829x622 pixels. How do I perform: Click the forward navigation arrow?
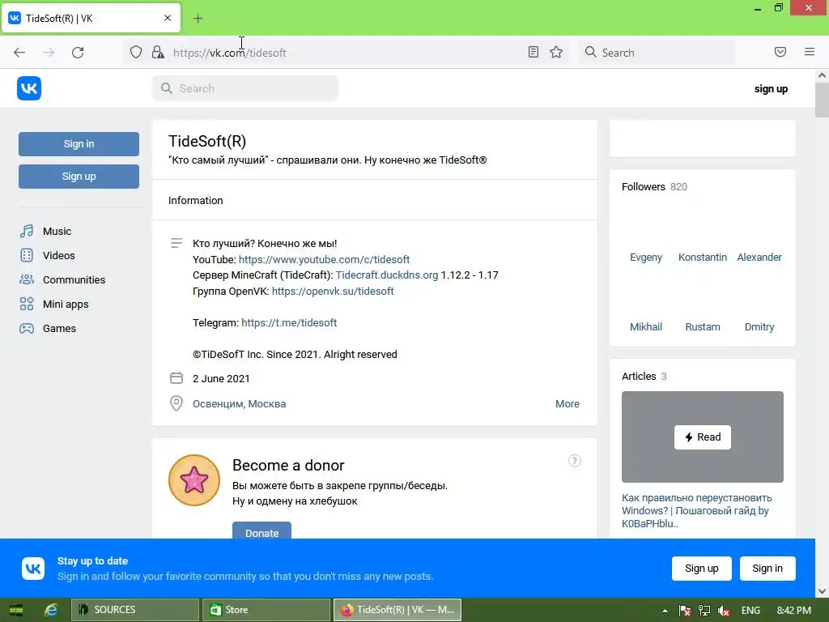49,53
